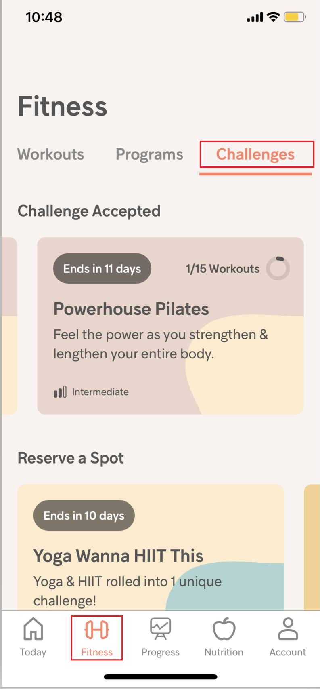Tap the Intermediate difficulty bars icon

tap(60, 392)
